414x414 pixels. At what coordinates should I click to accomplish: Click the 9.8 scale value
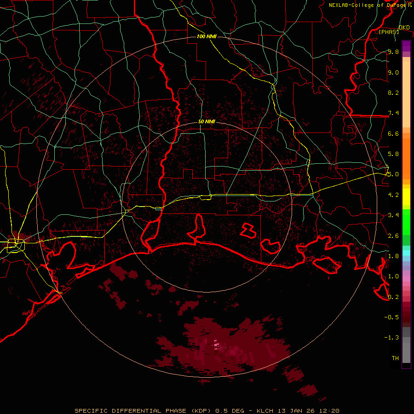pos(393,52)
